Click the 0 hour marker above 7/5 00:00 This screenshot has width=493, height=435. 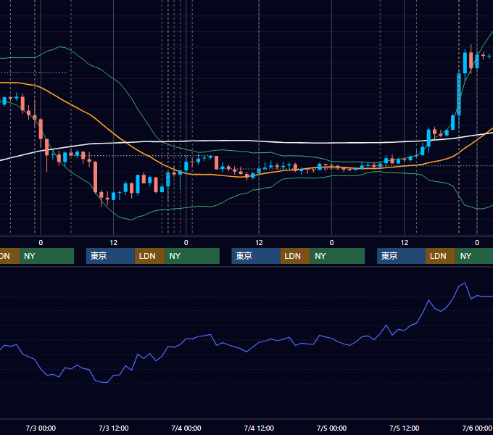[x=331, y=243]
